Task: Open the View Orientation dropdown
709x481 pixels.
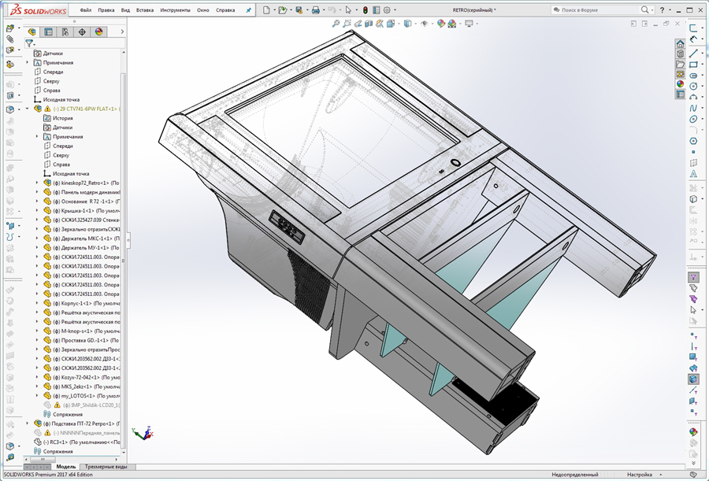Action: [x=399, y=24]
